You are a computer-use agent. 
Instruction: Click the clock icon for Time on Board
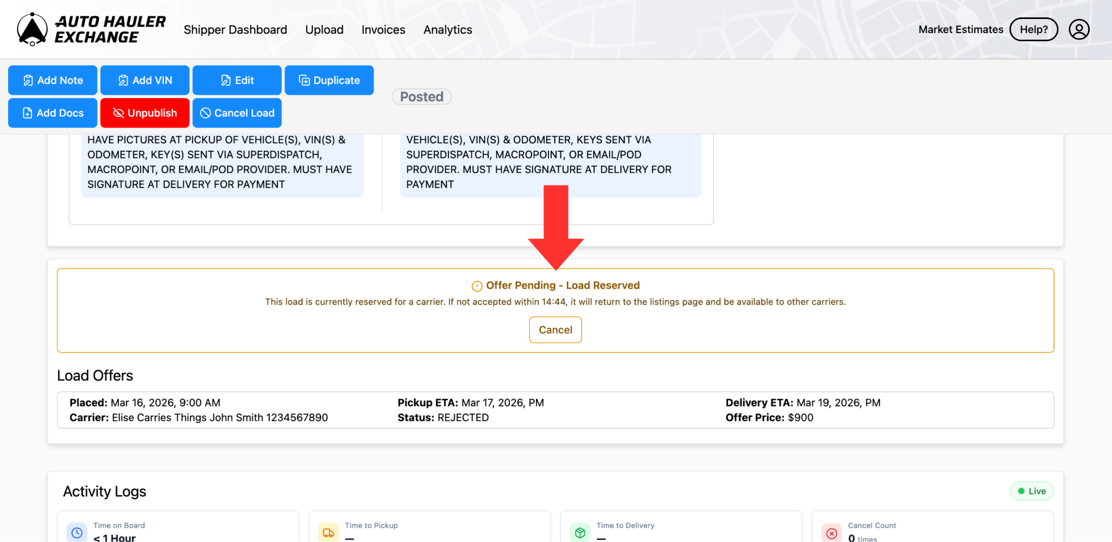coord(77,532)
